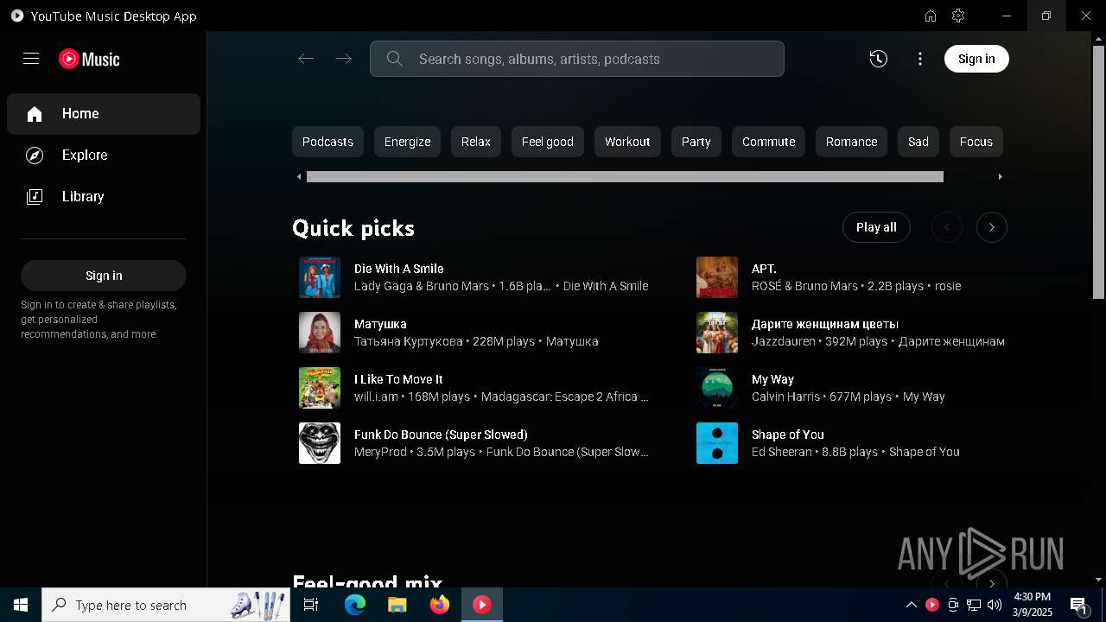Screen dimensions: 1106x622
Task: Click the sidebar Sign in button
Action: (104, 276)
